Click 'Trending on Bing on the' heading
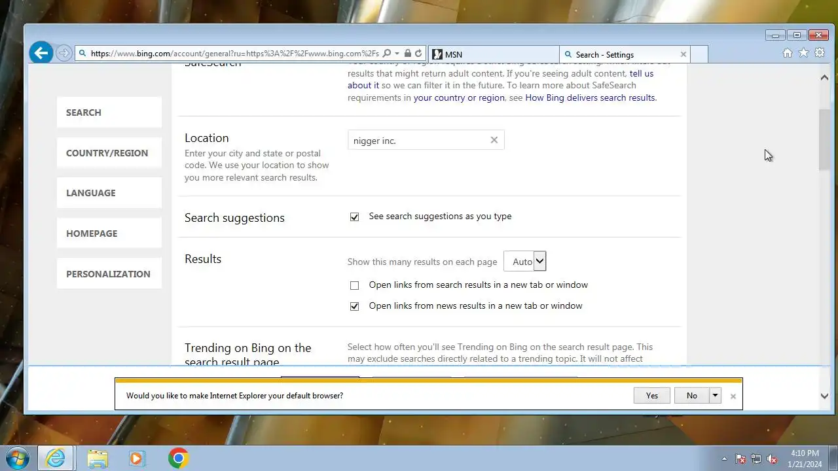This screenshot has width=838, height=471. [248, 348]
